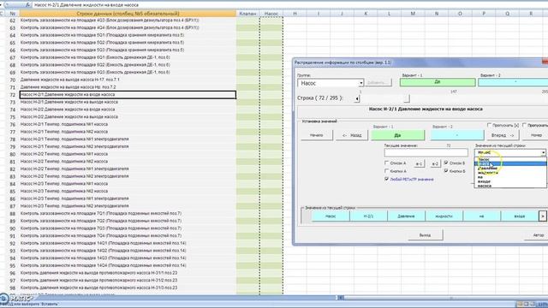Click arrow of Значения из текущей строки combobox
This screenshot has height=308, width=548.
pyautogui.click(x=543, y=152)
